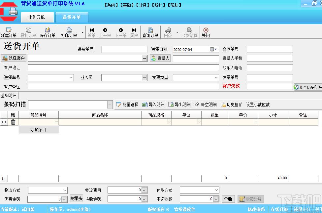Expand the 送货车号 dropdown

click(x=71, y=78)
